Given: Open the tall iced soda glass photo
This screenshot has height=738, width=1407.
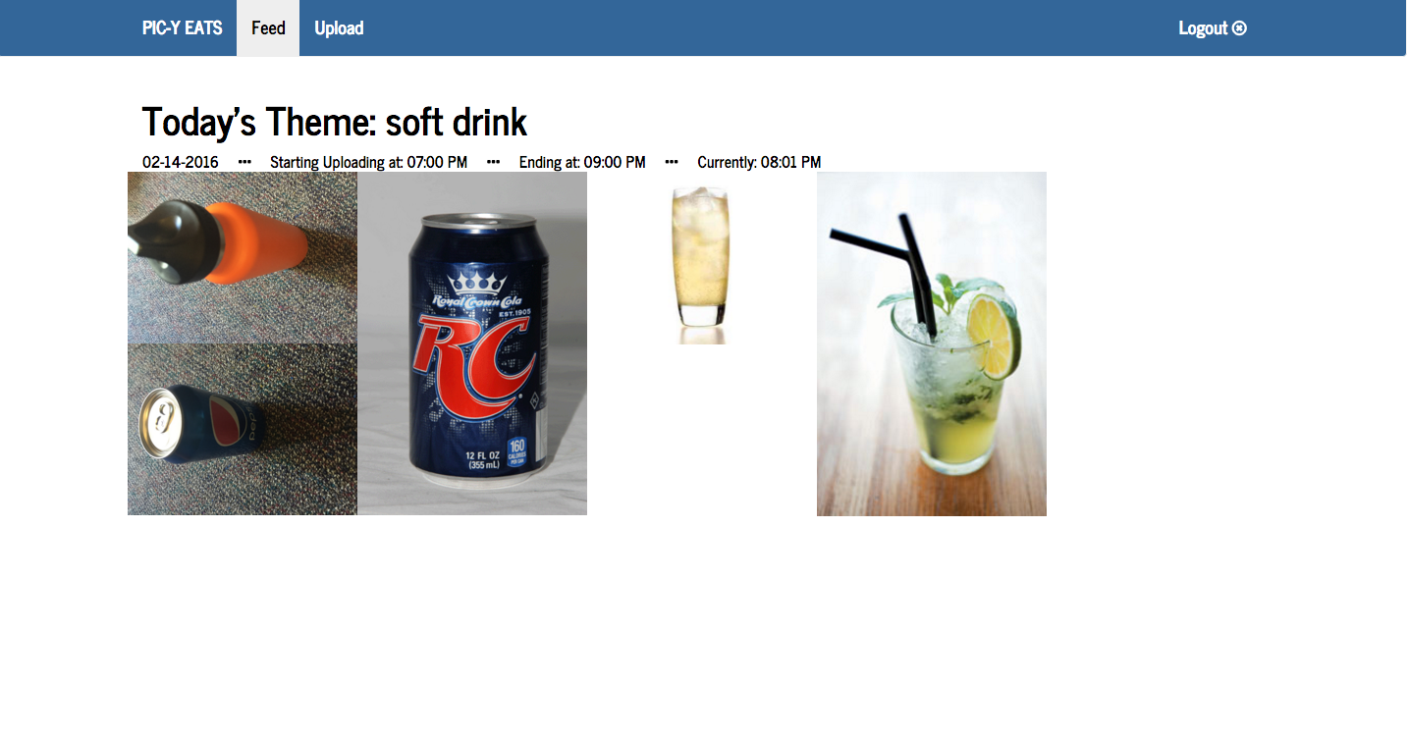Looking at the screenshot, I should [701, 258].
